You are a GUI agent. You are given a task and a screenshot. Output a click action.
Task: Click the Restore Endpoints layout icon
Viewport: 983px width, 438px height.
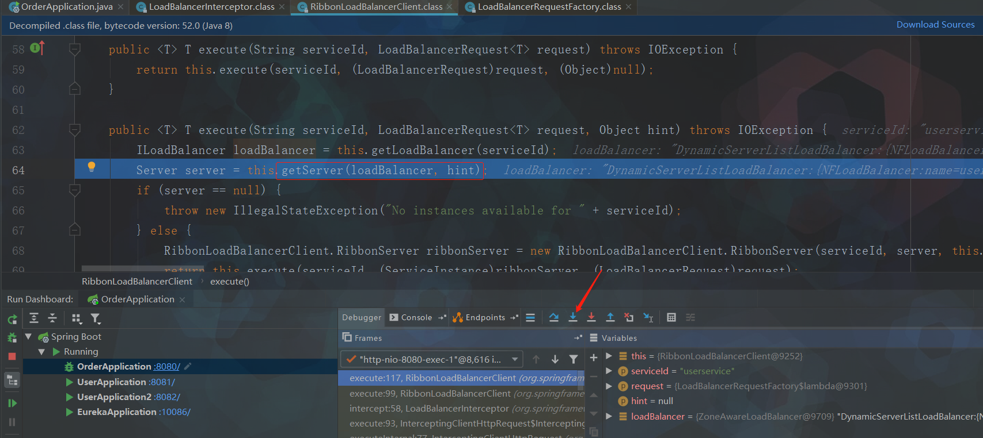(x=514, y=317)
